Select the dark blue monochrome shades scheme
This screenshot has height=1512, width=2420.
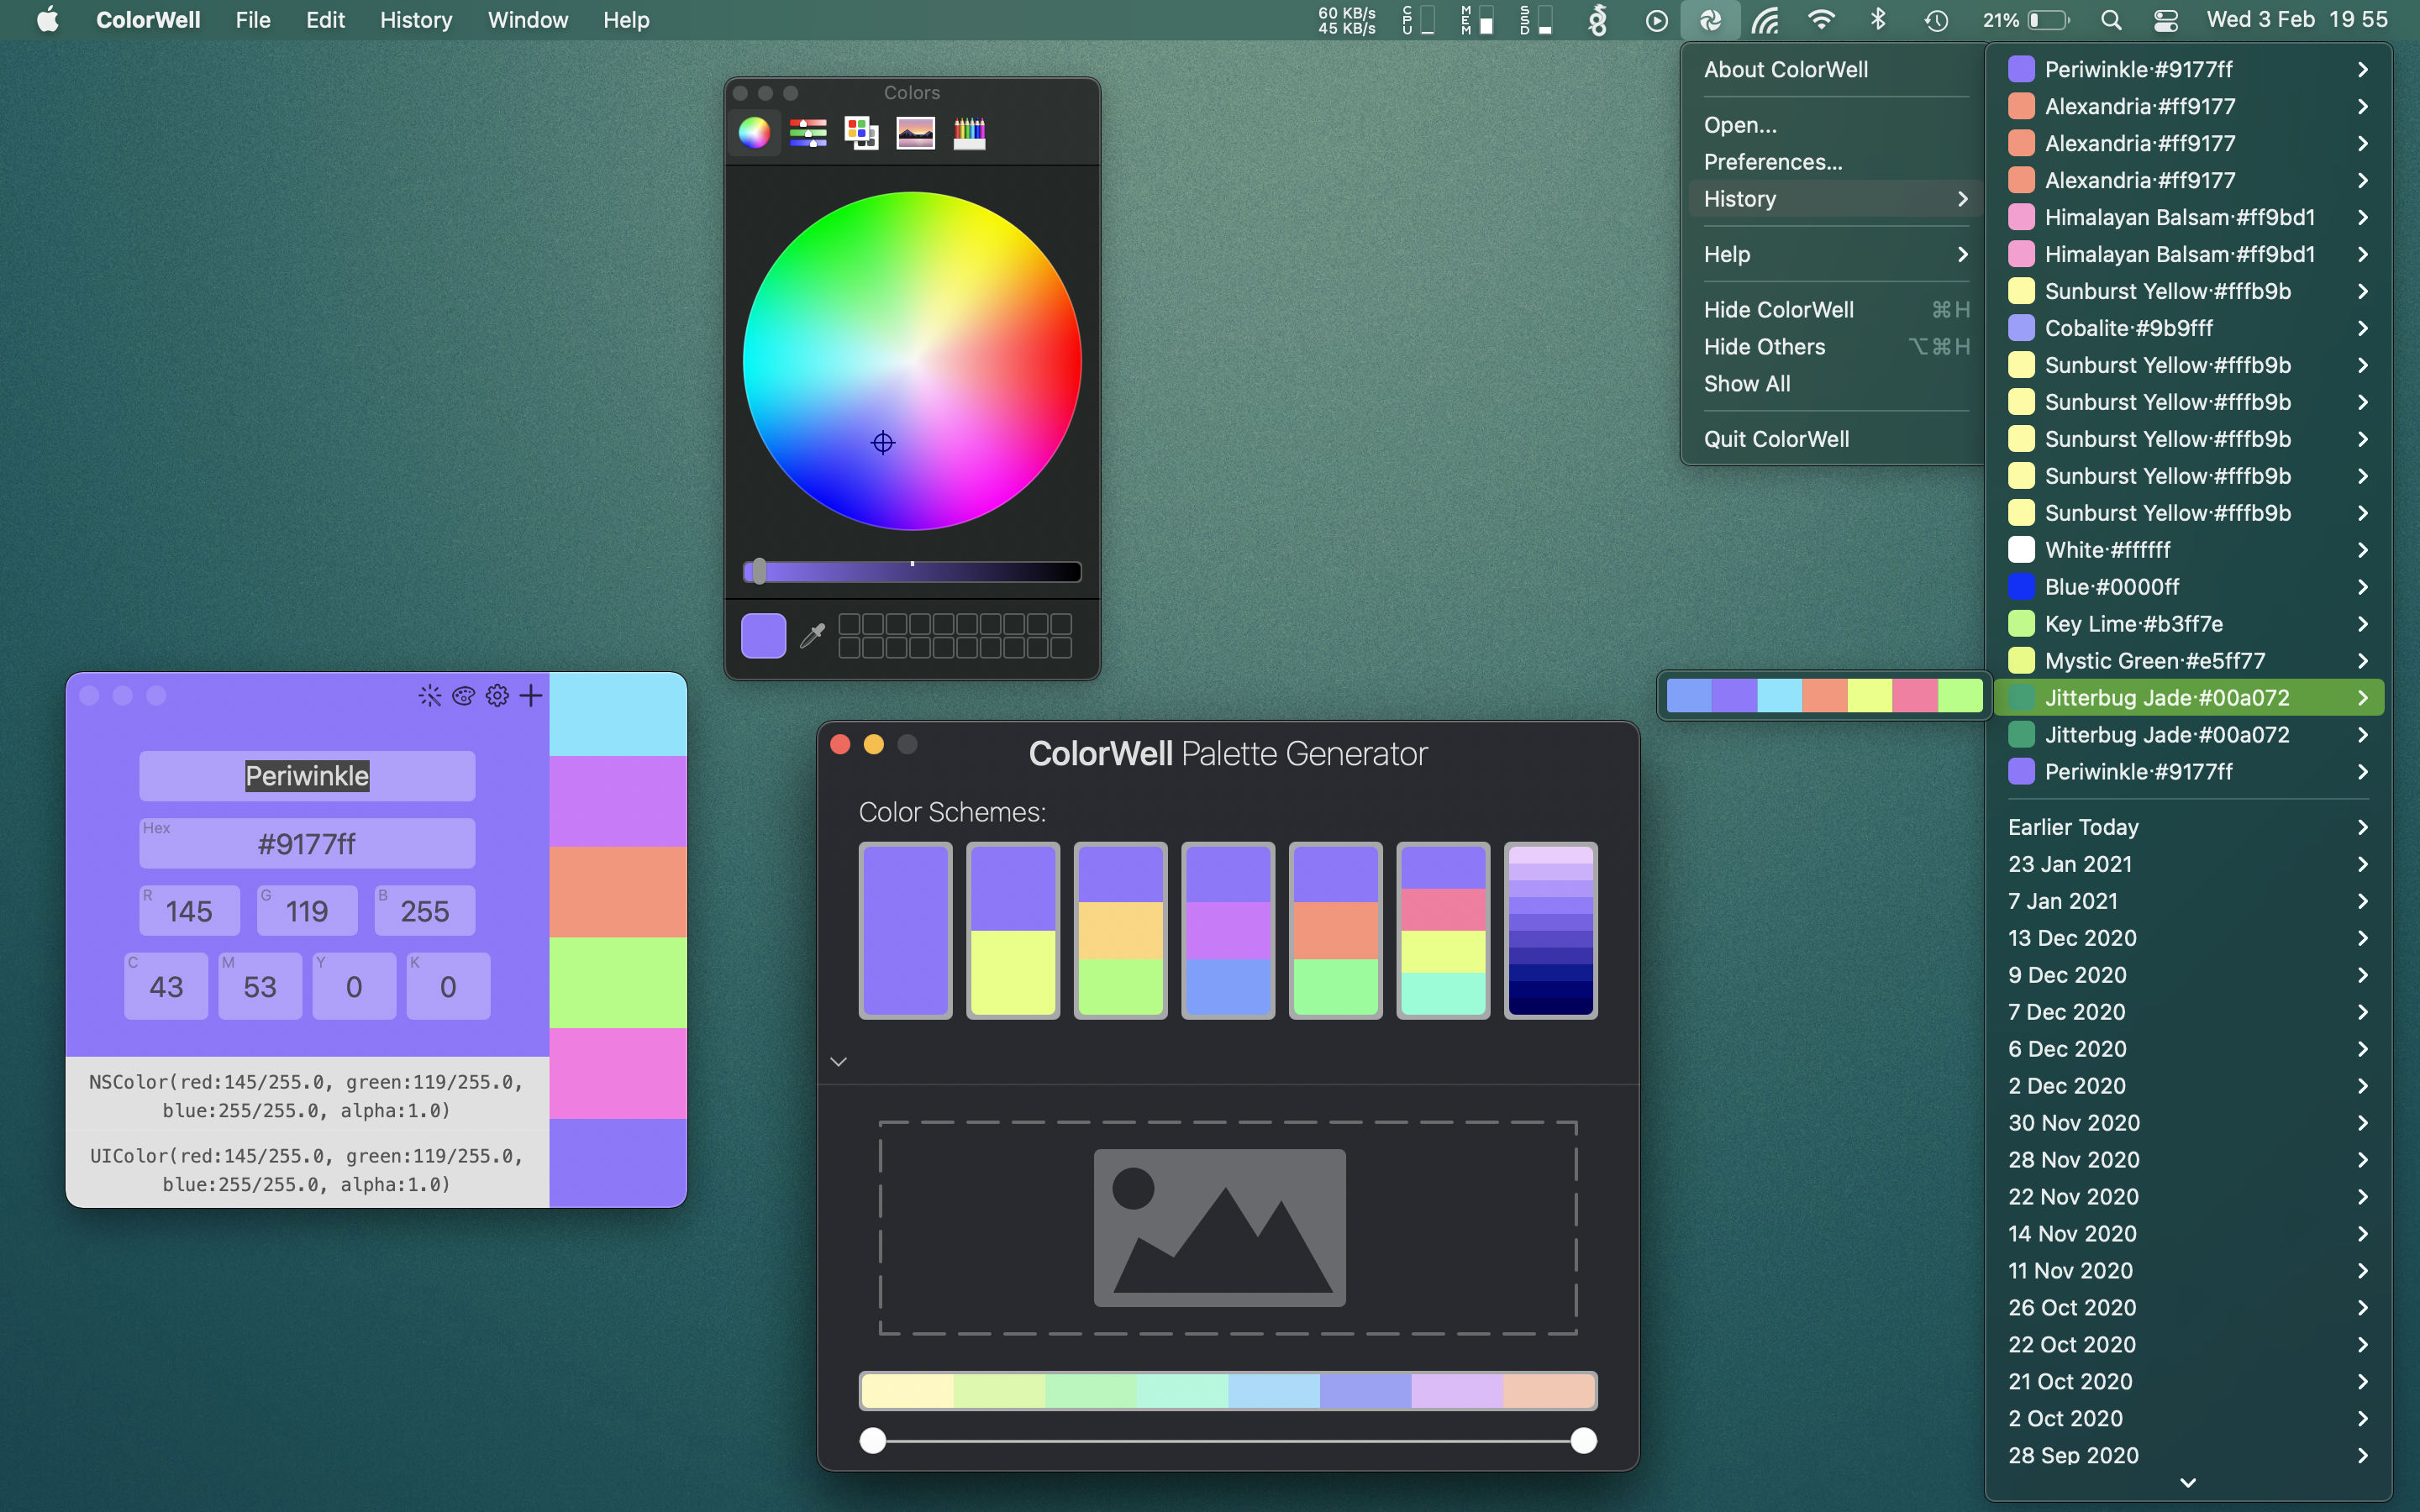coord(1550,930)
